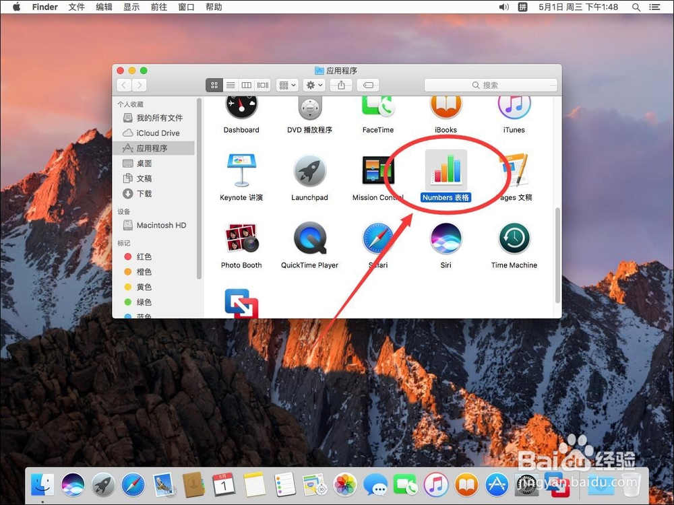This screenshot has height=505, width=674.
Task: Select the Pages 文稿 app icon
Action: click(514, 170)
